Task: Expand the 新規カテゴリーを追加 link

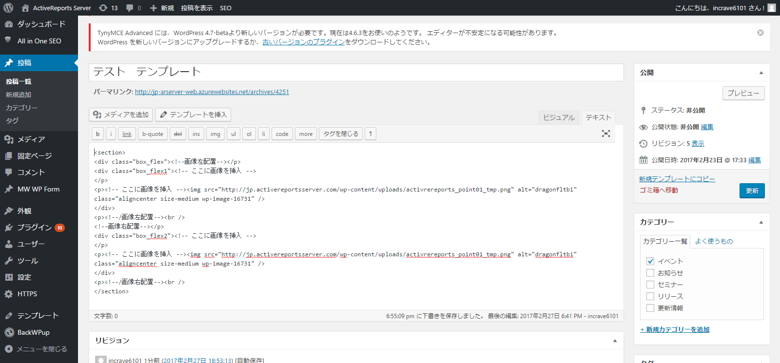Action: coord(675,330)
